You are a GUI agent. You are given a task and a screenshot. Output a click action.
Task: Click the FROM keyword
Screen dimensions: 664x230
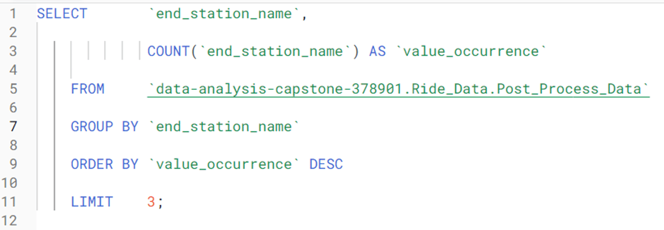click(x=87, y=89)
